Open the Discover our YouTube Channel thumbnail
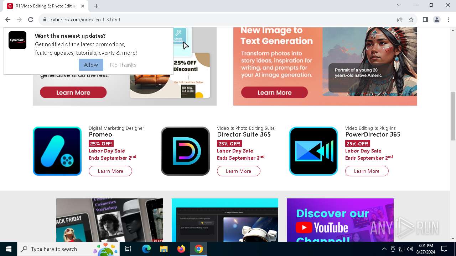The image size is (456, 256). [340, 220]
